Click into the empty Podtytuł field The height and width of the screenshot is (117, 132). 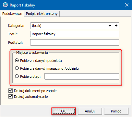75,42
